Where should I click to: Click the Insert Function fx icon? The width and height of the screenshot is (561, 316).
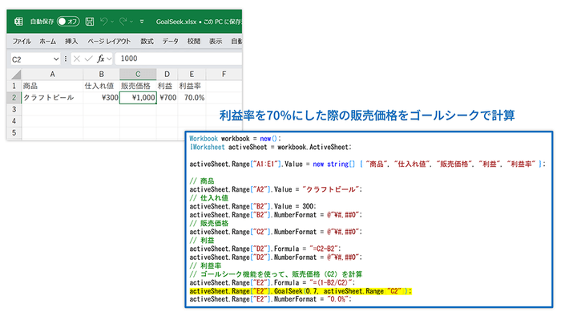(x=101, y=59)
